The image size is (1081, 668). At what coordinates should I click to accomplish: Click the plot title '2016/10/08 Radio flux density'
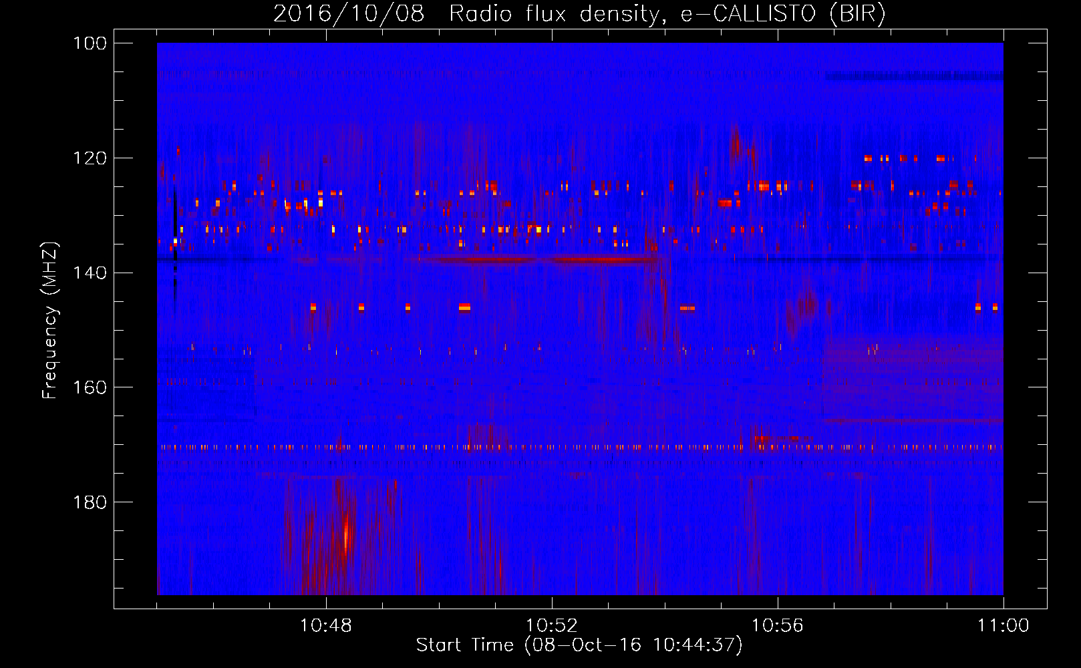[x=580, y=13]
